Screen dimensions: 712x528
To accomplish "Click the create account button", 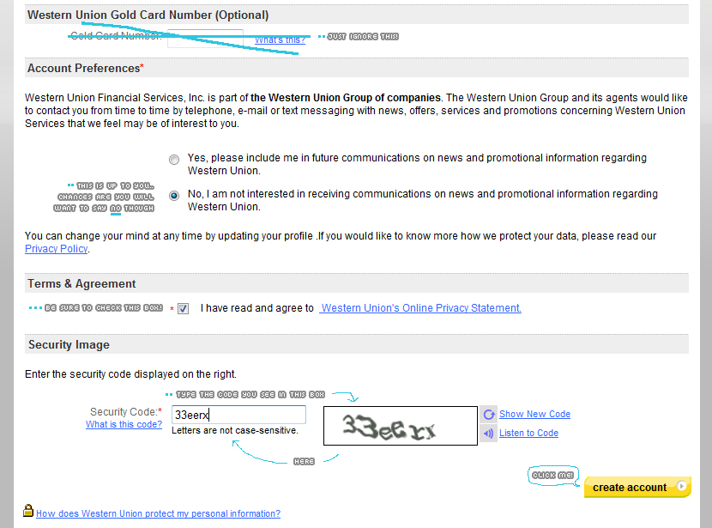I will pyautogui.click(x=637, y=487).
